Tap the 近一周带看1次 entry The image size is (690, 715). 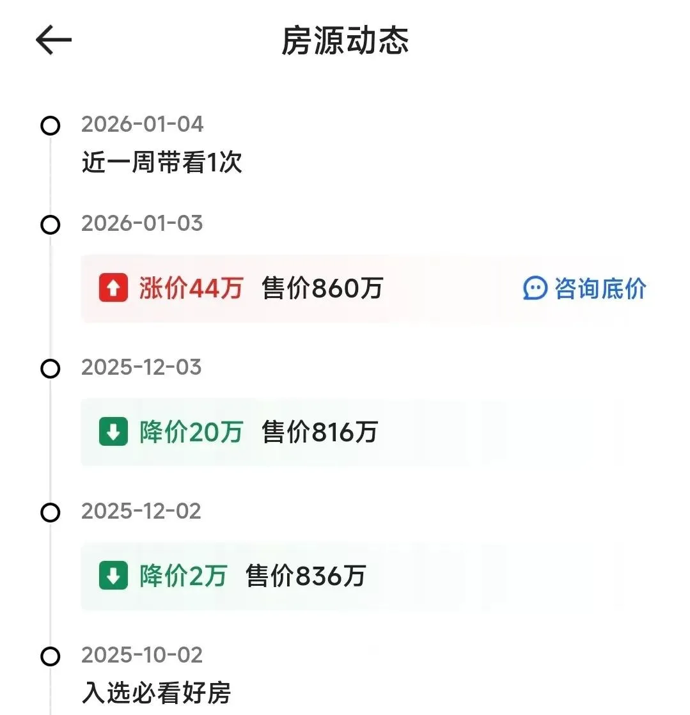click(162, 163)
